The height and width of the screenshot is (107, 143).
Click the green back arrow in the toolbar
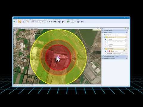coord(14,22)
